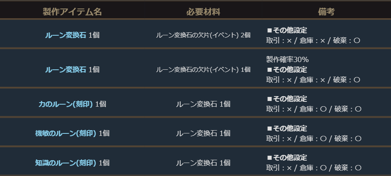Click その他設定 heading in 機敏のルーン row

click(x=290, y=129)
